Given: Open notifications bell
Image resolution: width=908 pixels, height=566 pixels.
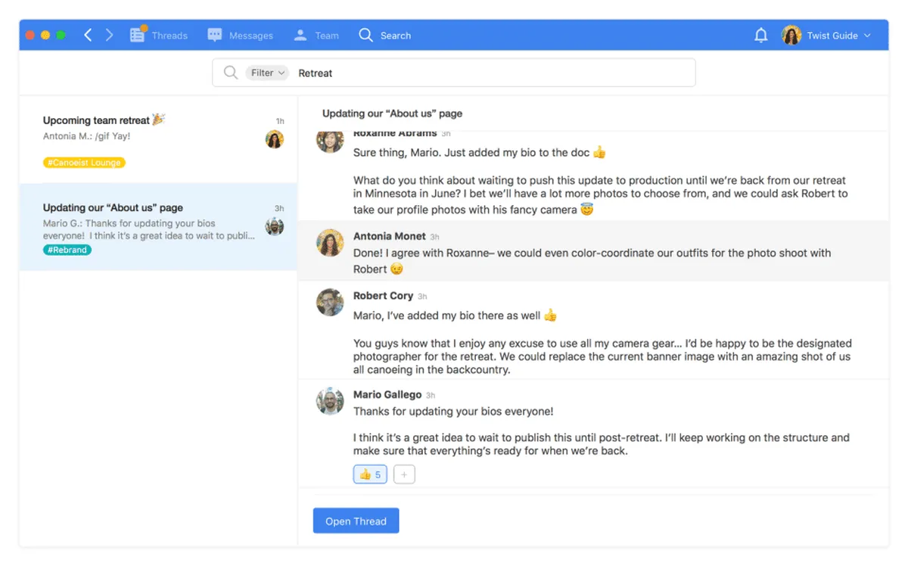Looking at the screenshot, I should tap(761, 36).
